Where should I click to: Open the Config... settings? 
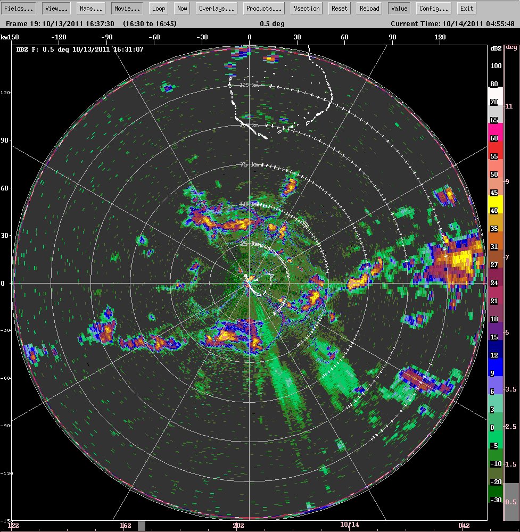pos(433,9)
